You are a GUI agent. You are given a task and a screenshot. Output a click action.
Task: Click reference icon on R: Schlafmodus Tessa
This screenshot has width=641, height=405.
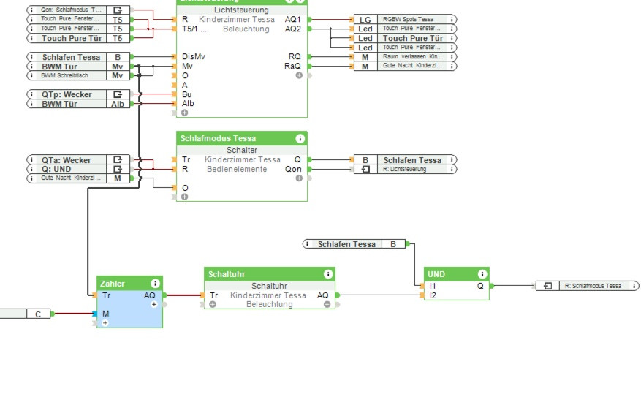click(547, 286)
